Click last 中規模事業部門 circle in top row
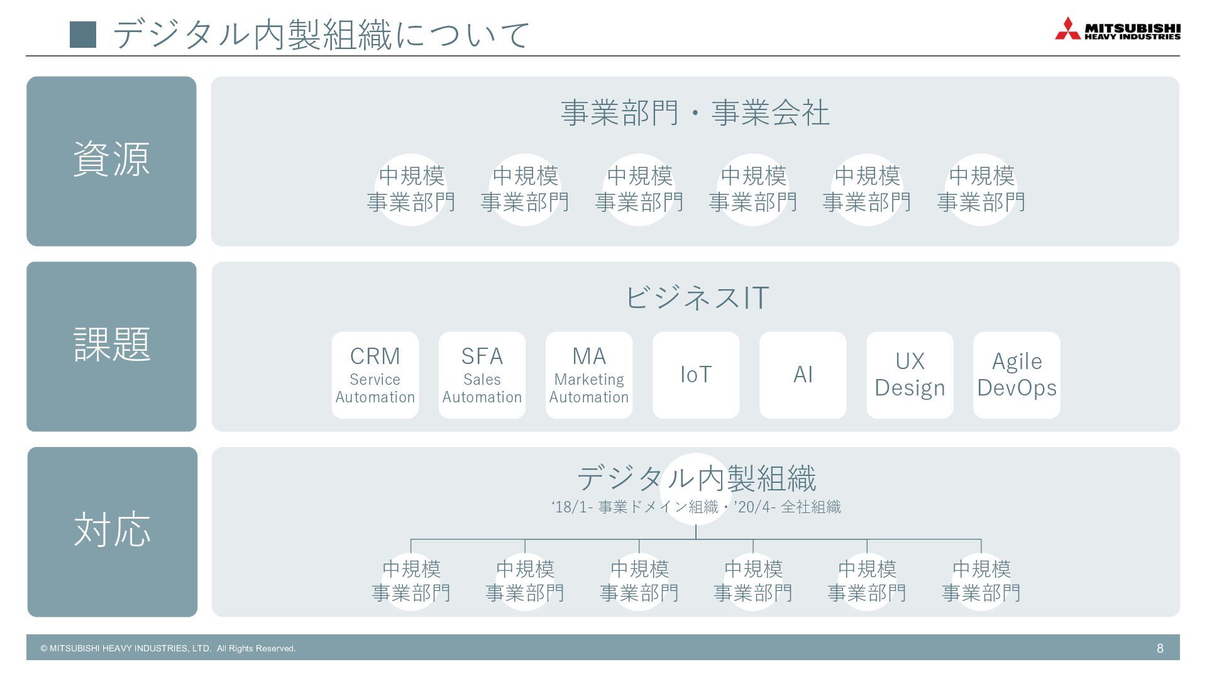 point(981,189)
